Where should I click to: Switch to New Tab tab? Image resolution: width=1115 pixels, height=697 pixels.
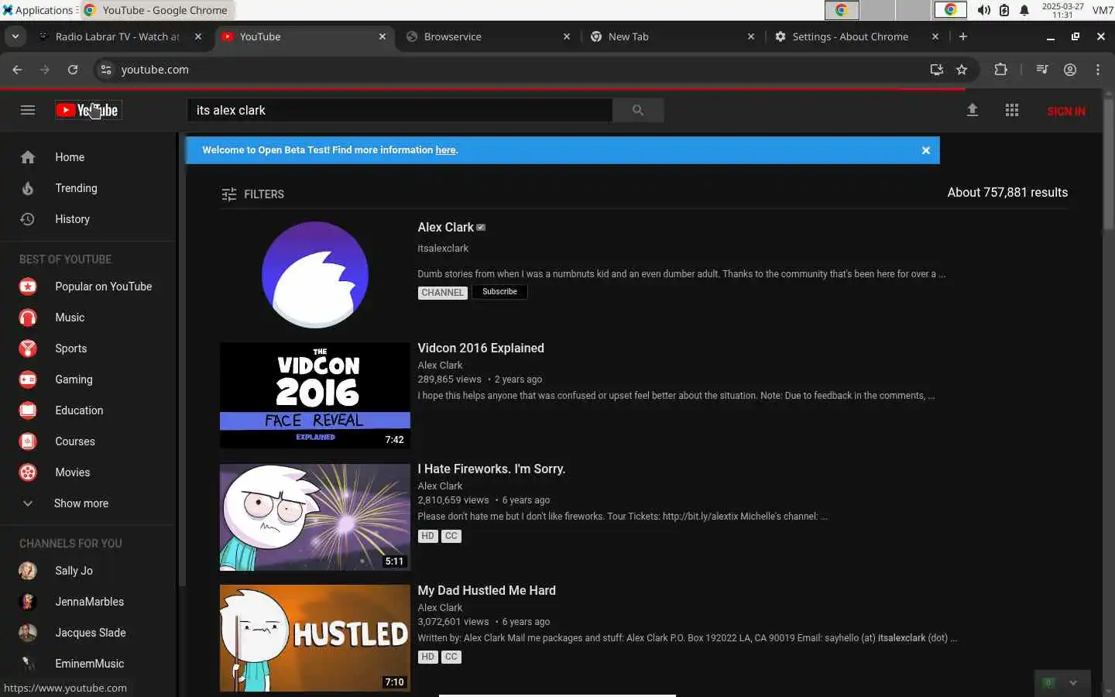click(672, 36)
